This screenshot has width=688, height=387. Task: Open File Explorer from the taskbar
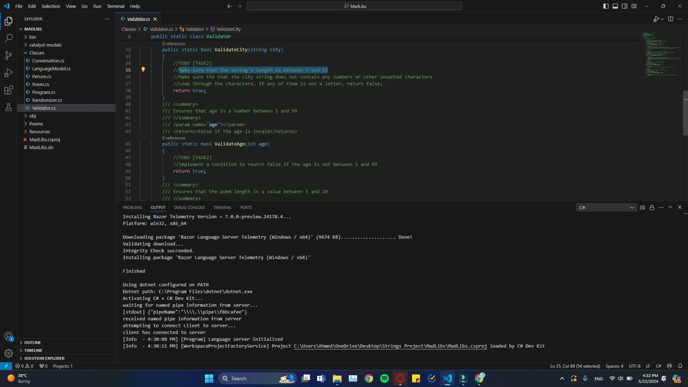pyautogui.click(x=337, y=378)
